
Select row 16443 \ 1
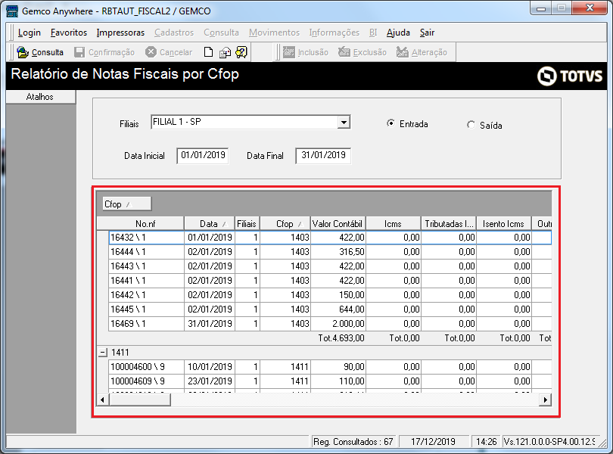pos(330,266)
